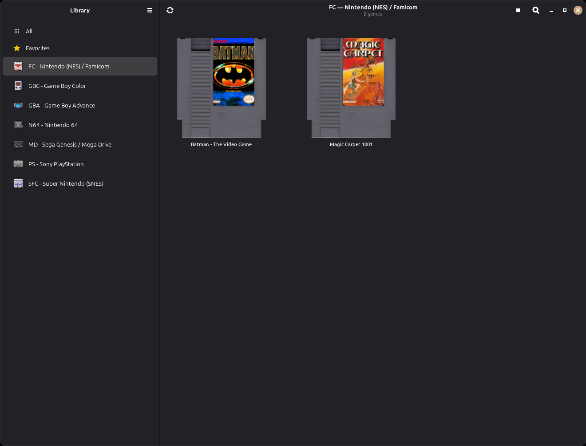586x446 pixels.
Task: Close the window
Action: pyautogui.click(x=578, y=10)
